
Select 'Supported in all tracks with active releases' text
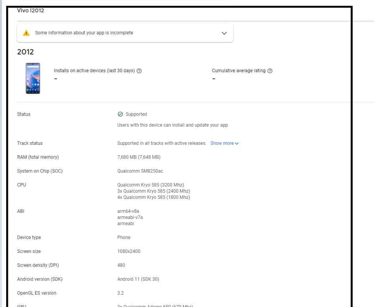pos(162,144)
